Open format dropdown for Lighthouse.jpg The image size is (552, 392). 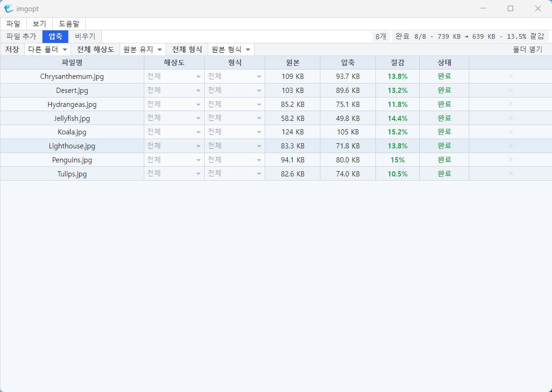[234, 146]
